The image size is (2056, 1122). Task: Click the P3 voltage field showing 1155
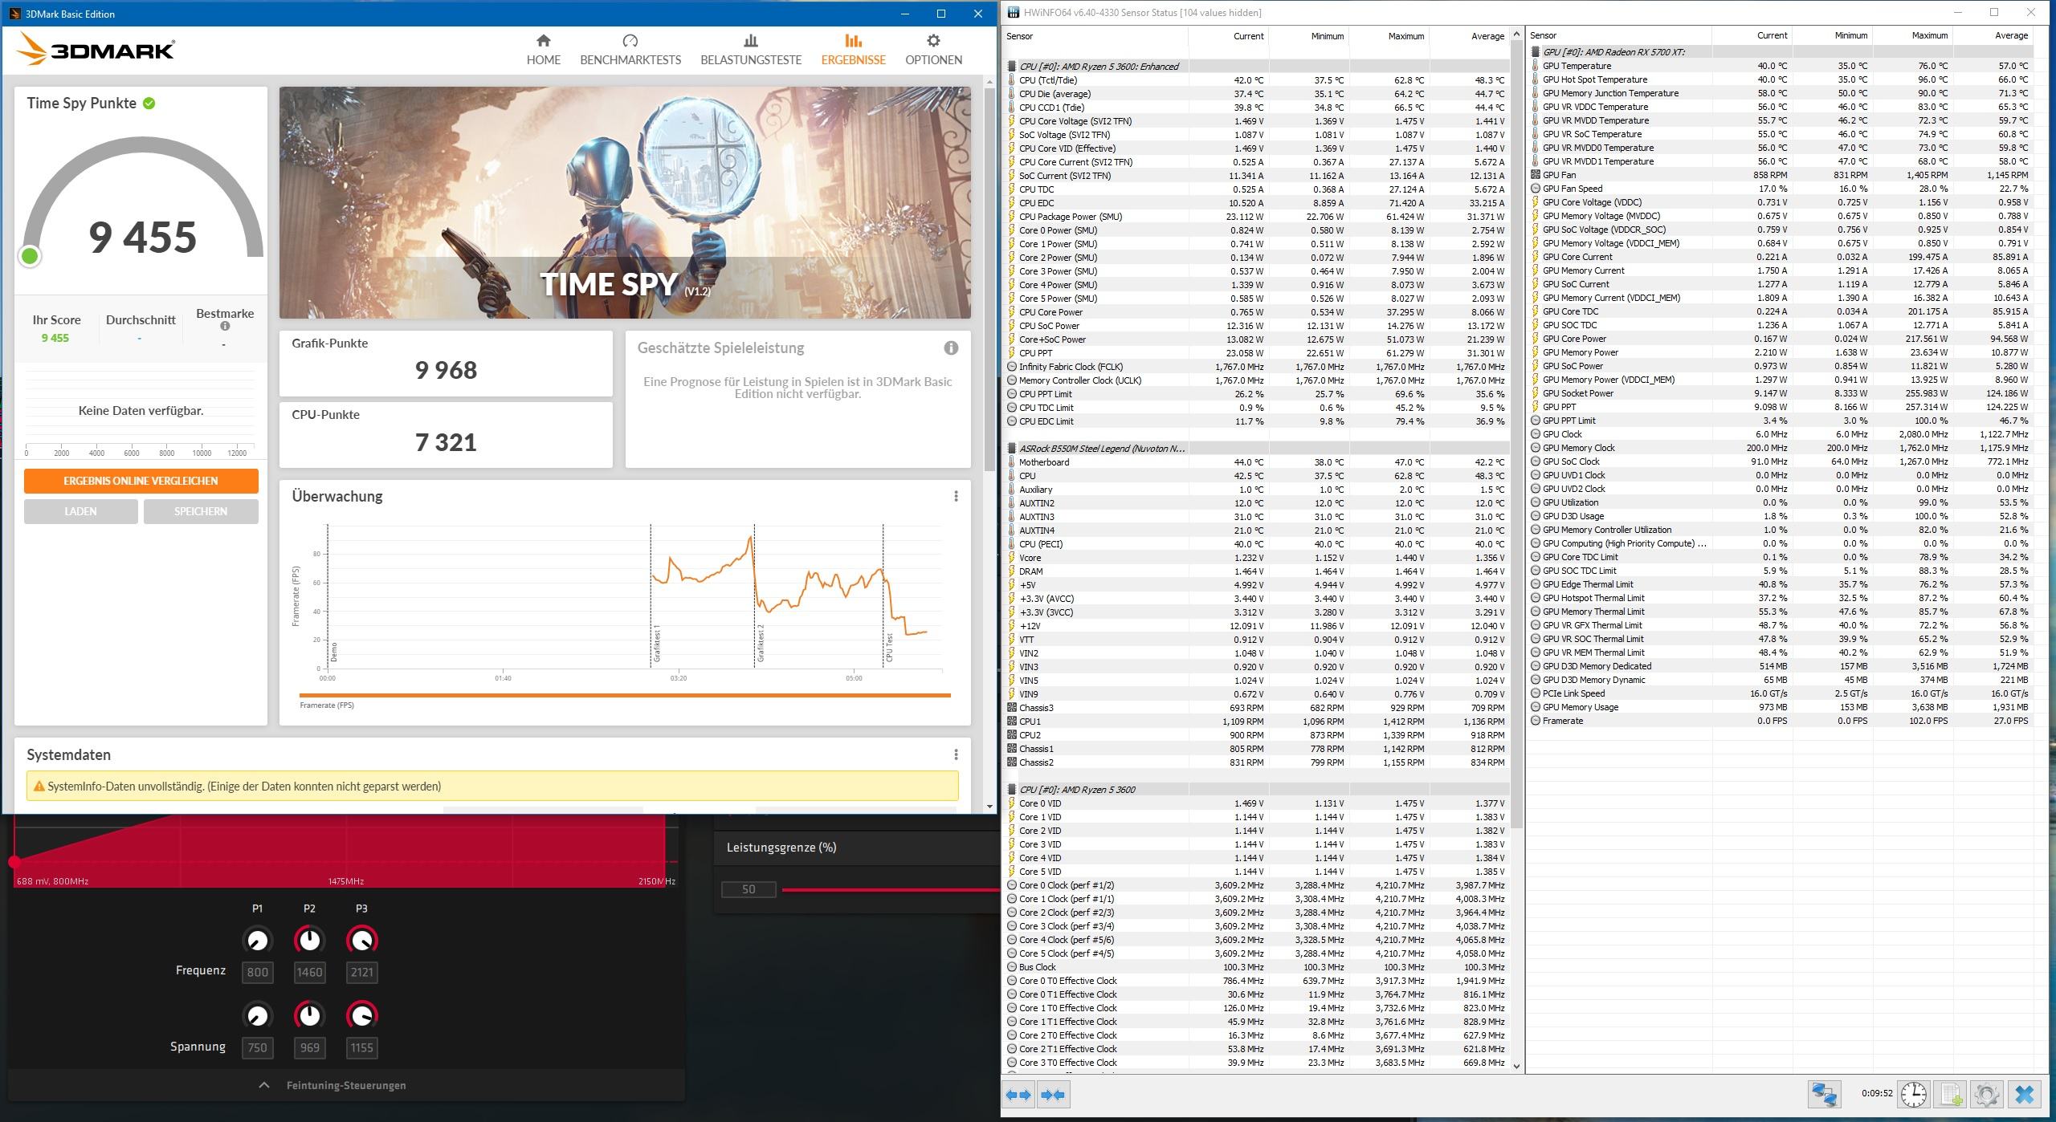tap(361, 1047)
